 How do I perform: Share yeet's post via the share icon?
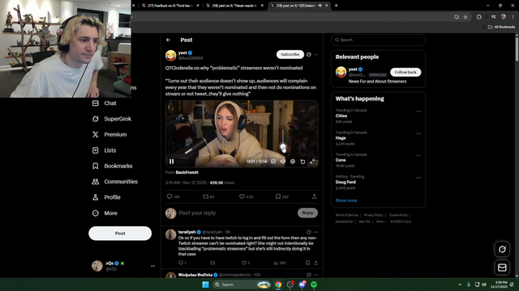click(x=314, y=196)
